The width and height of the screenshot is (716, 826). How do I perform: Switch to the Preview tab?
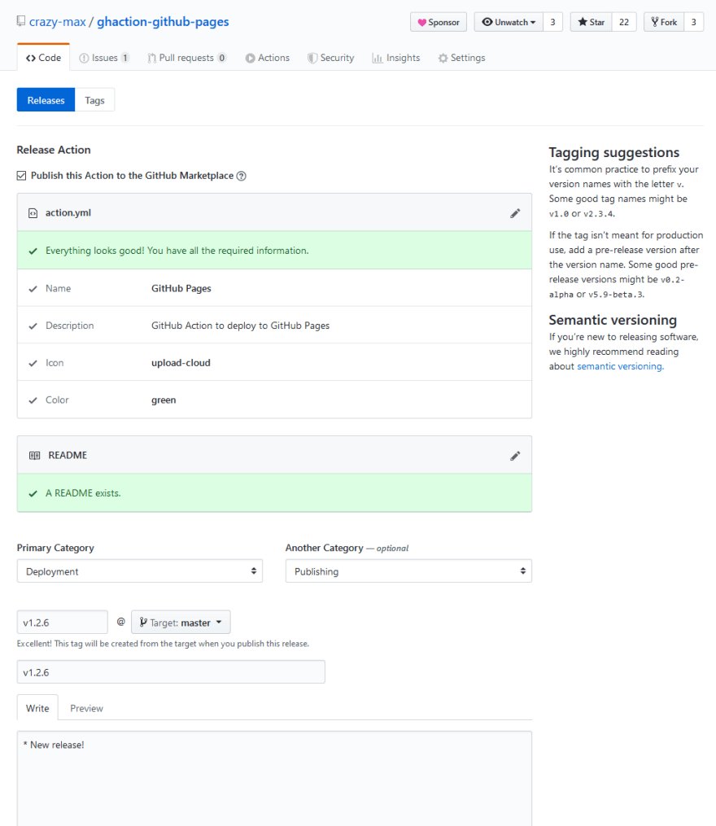tap(86, 708)
